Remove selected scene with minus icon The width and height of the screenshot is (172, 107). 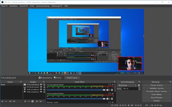(6, 101)
